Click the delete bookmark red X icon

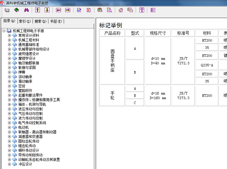(89, 10)
